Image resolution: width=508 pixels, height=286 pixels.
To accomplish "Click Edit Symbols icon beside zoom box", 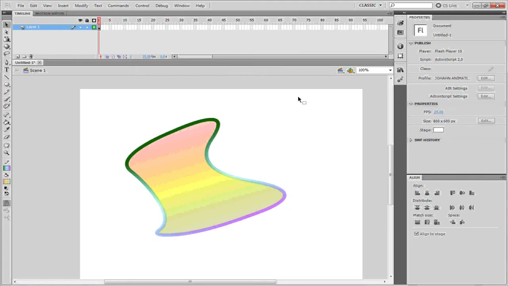I will (350, 70).
